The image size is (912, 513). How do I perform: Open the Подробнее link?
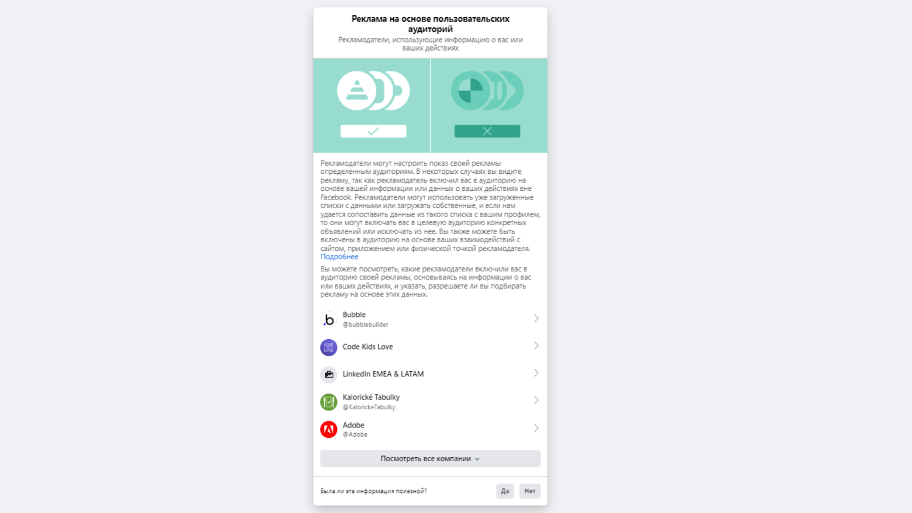339,257
